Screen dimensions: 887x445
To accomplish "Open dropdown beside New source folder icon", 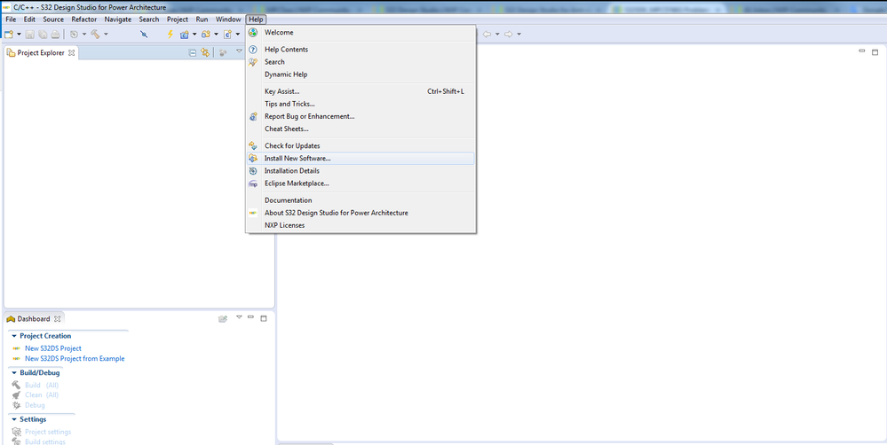I will pyautogui.click(x=216, y=35).
